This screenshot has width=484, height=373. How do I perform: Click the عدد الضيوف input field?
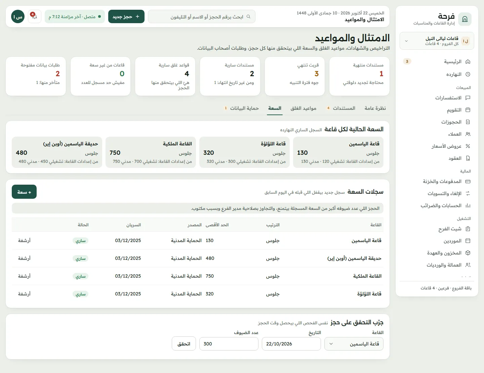point(229,344)
